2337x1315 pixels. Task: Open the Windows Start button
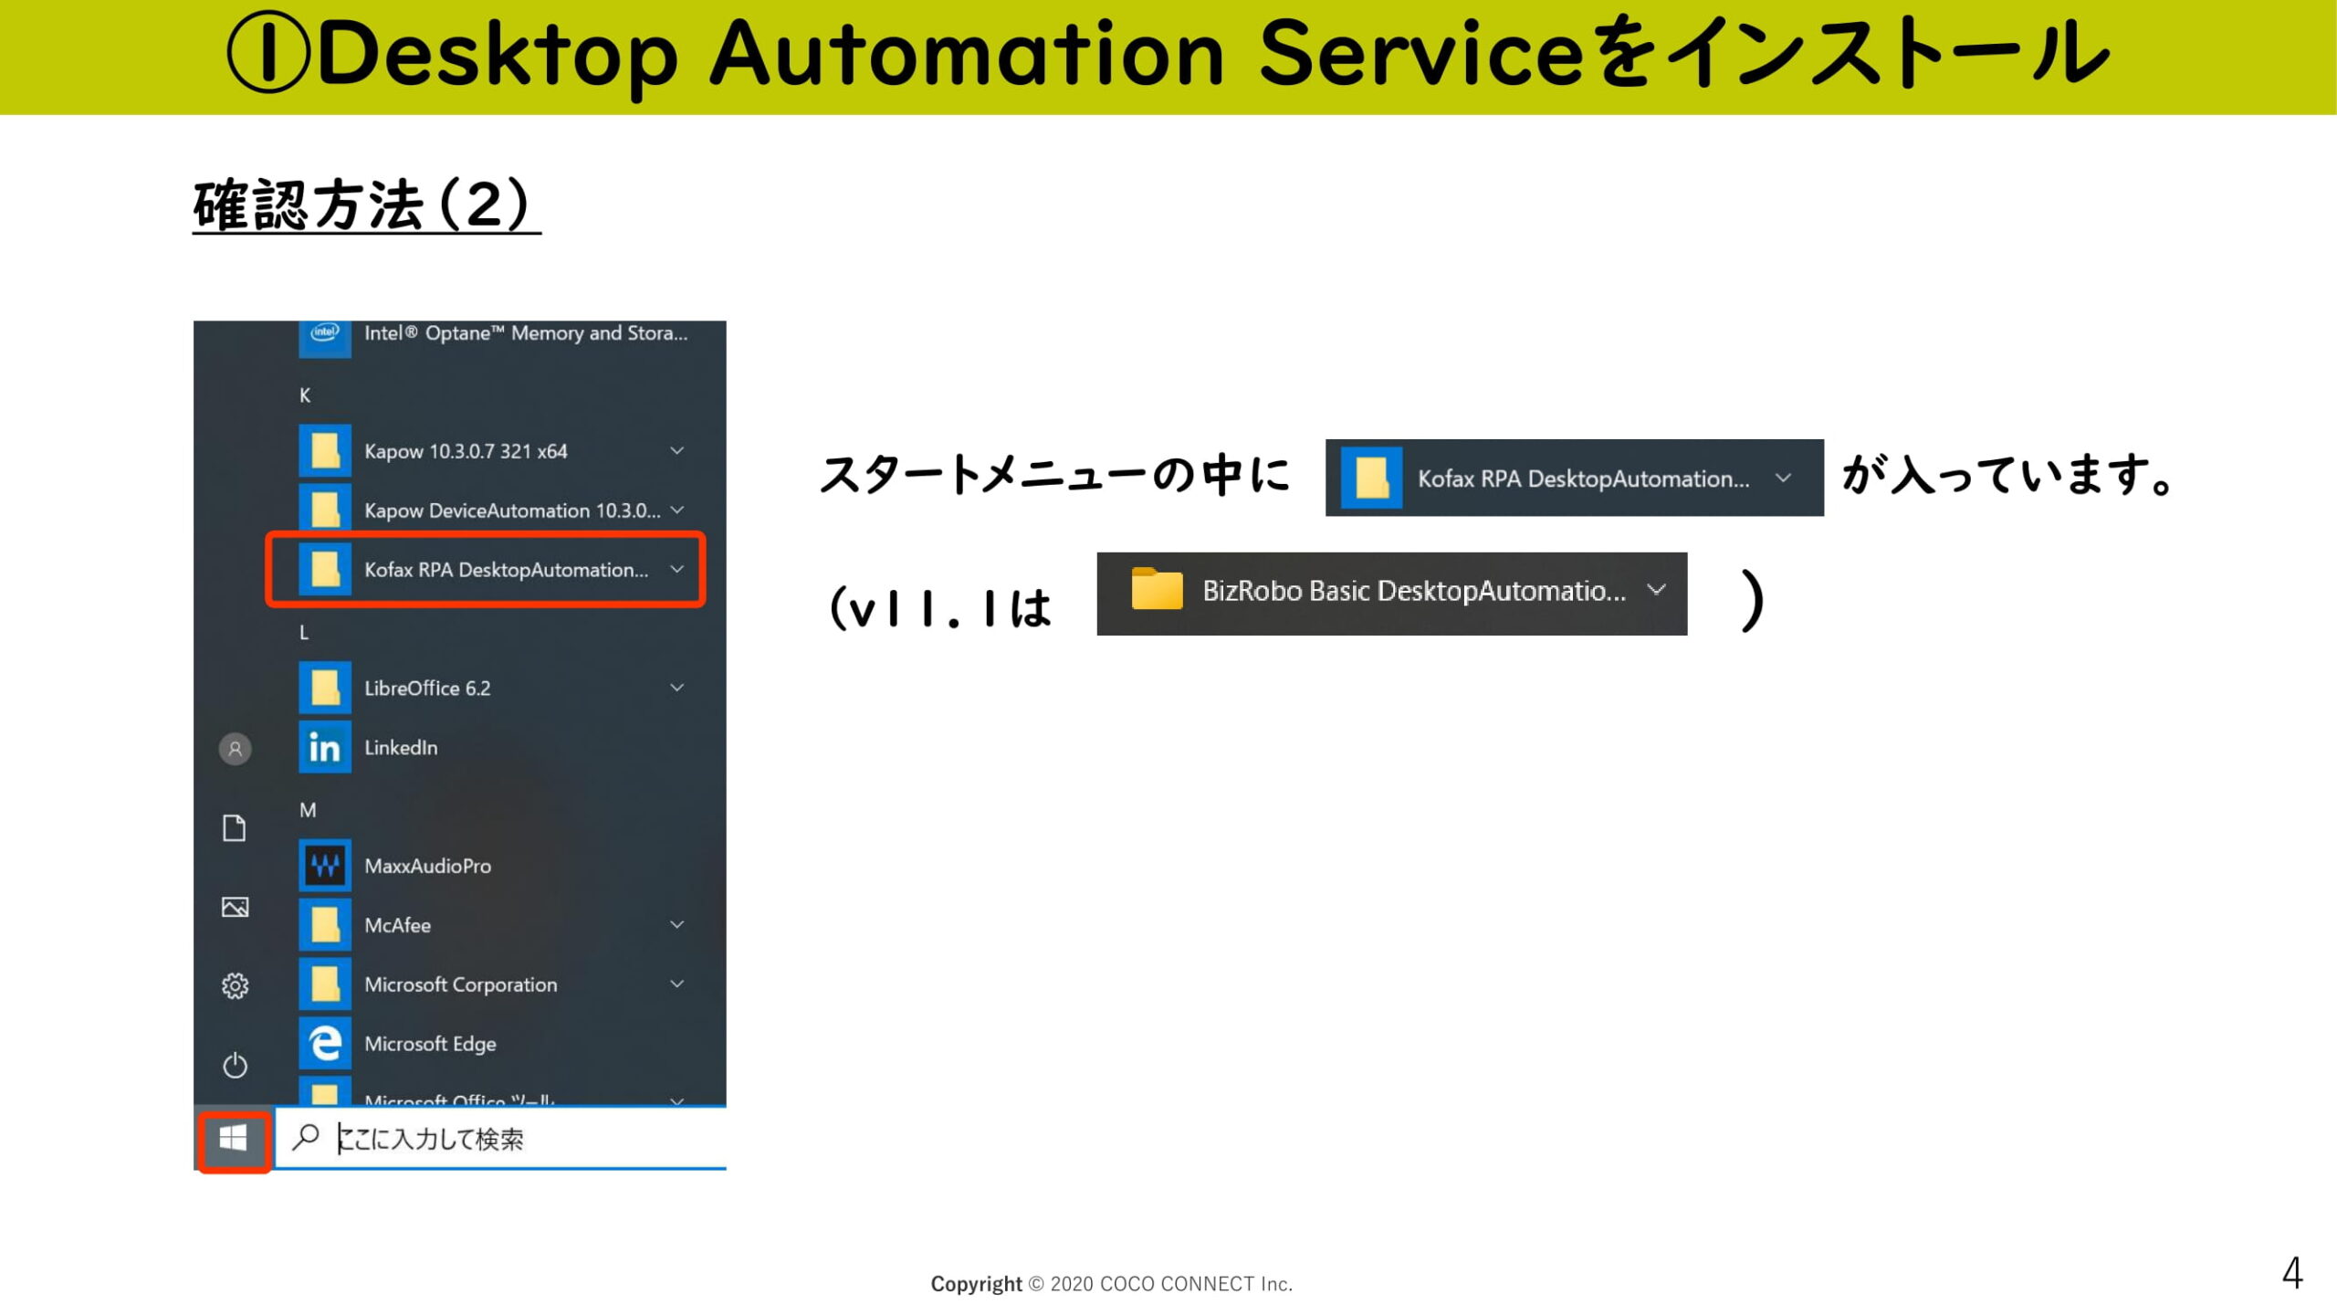(234, 1139)
